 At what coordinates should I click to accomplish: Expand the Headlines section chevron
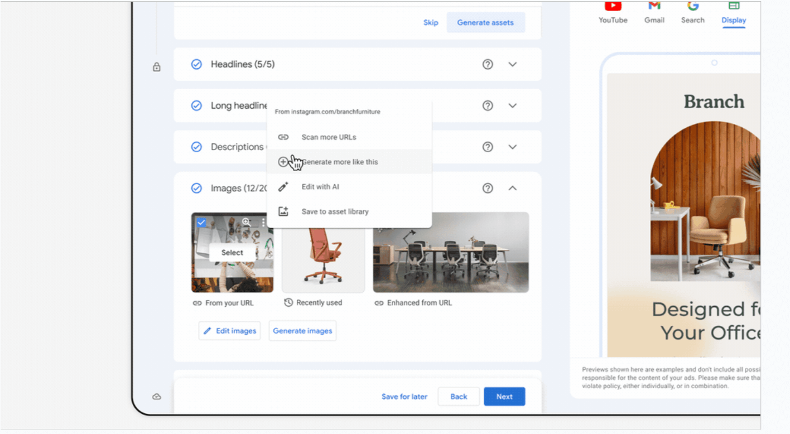click(513, 64)
